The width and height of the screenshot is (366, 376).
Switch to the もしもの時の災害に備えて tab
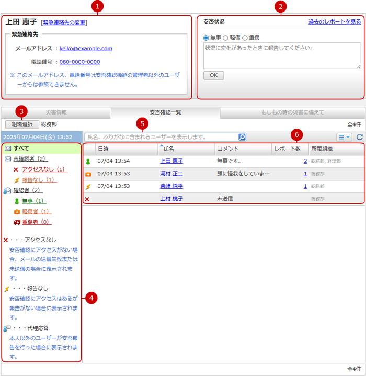[292, 112]
